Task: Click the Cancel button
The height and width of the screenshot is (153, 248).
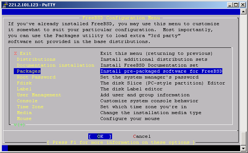Action: [142, 136]
